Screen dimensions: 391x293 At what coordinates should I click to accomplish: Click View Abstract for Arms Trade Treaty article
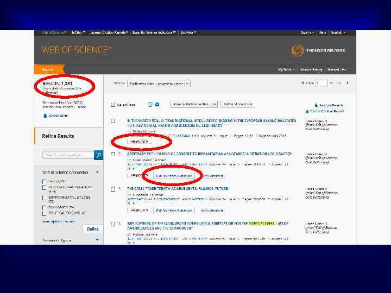[212, 211]
